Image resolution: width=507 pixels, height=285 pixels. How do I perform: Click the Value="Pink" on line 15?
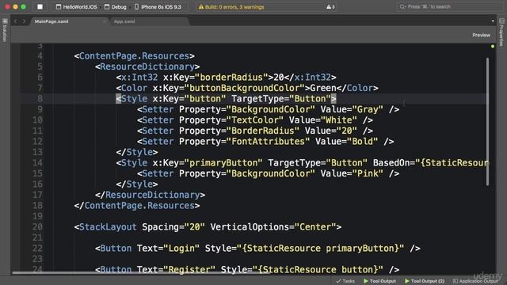[x=352, y=173]
